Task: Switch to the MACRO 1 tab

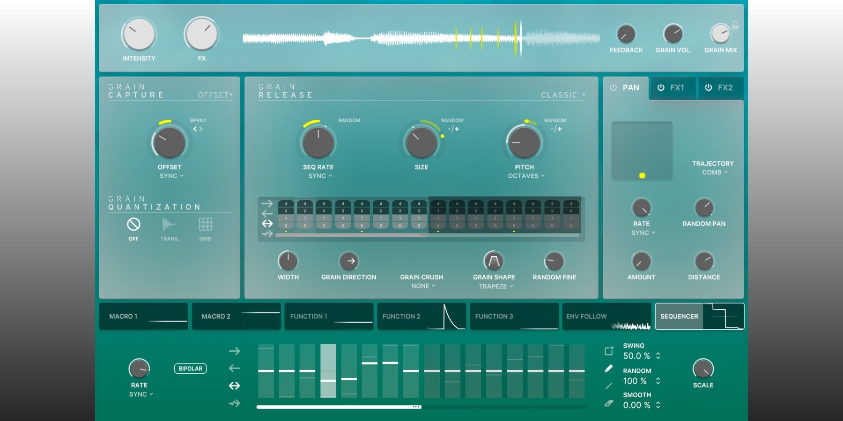Action: [x=143, y=316]
